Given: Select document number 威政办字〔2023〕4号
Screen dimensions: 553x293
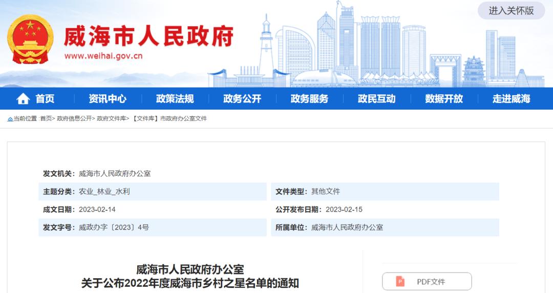Looking at the screenshot, I should (x=114, y=227).
